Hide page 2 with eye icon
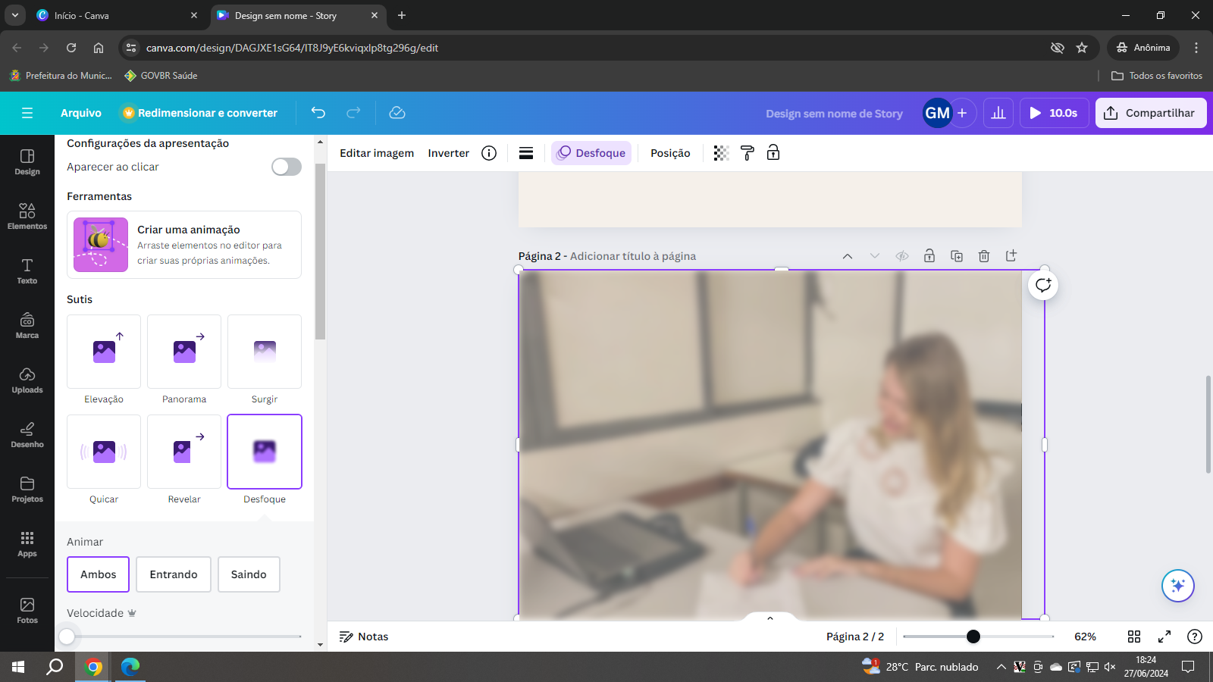This screenshot has height=682, width=1213. pos(902,256)
